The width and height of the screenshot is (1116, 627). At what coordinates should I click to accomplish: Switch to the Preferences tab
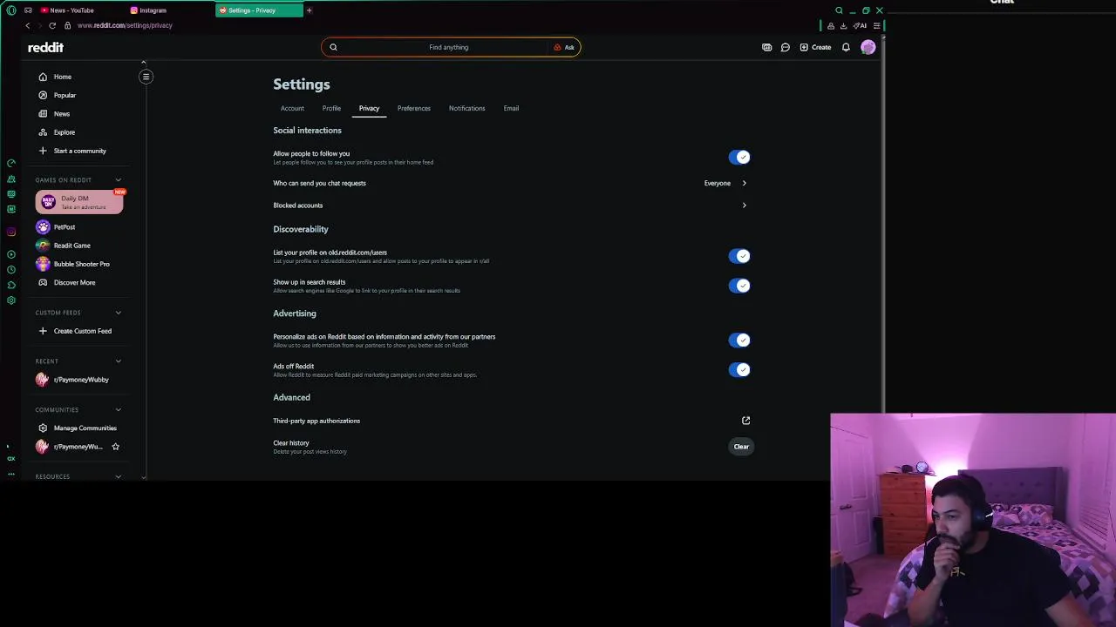(413, 108)
